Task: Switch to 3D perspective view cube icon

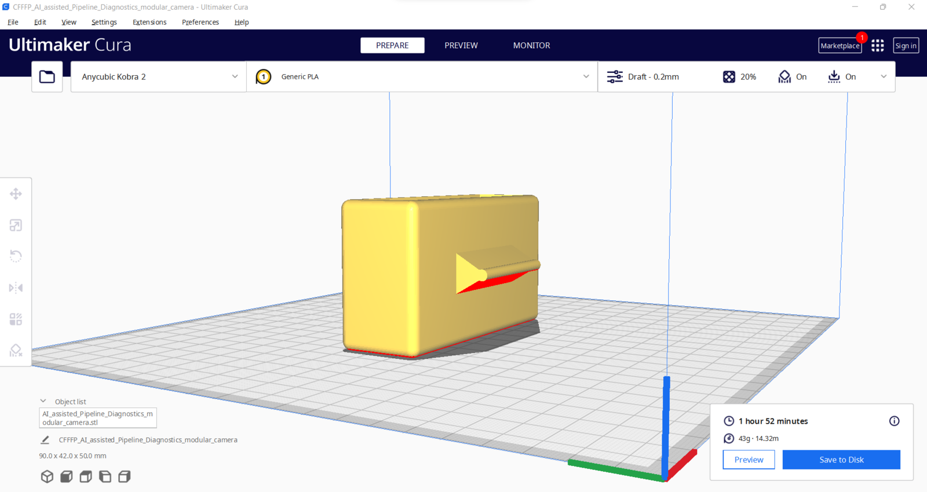Action: pyautogui.click(x=47, y=476)
